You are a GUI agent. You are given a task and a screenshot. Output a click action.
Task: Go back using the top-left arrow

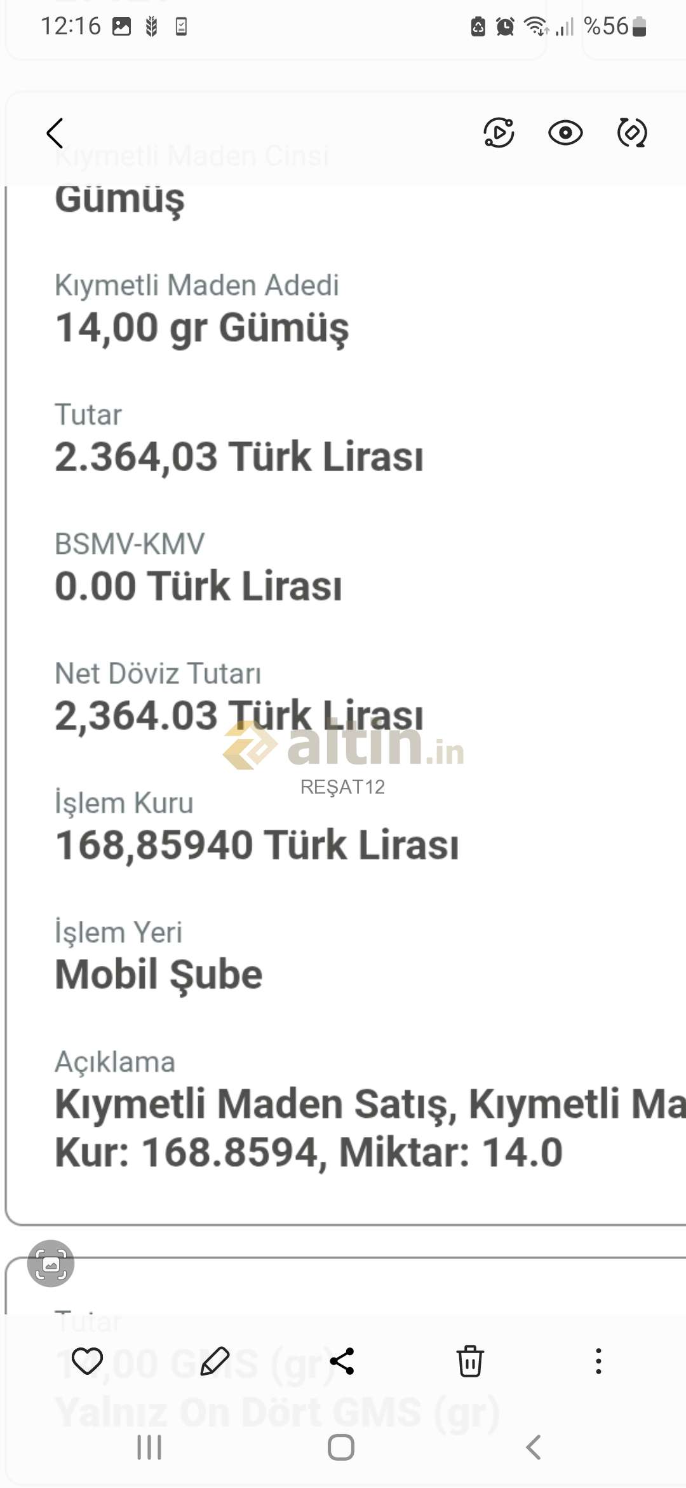pyautogui.click(x=55, y=133)
